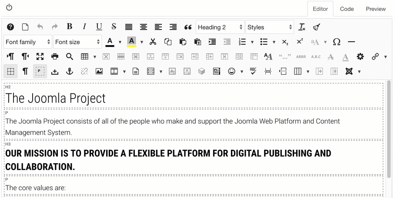The height and width of the screenshot is (198, 395).
Task: Toggle bold formatting
Action: pyautogui.click(x=70, y=26)
